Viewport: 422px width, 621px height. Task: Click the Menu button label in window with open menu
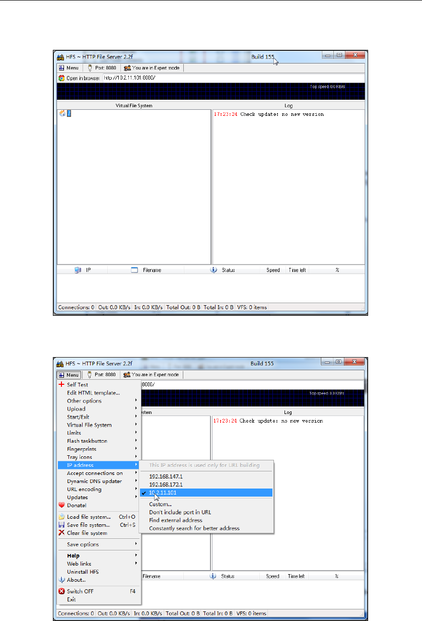point(73,375)
